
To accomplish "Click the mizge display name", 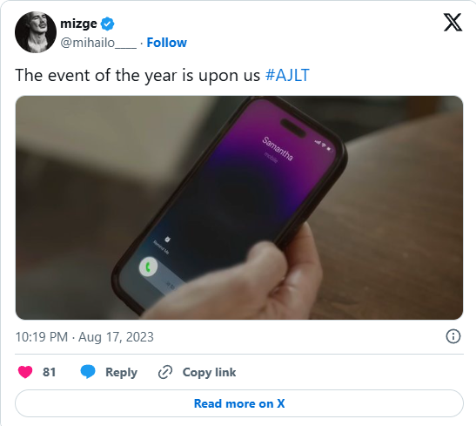I will pos(78,24).
